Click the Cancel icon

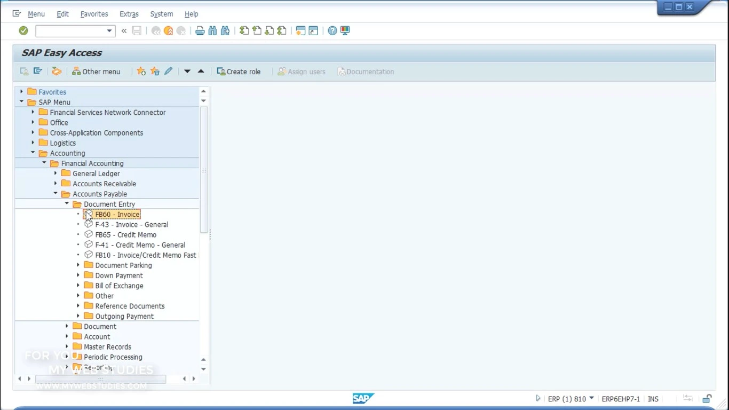[x=181, y=31]
